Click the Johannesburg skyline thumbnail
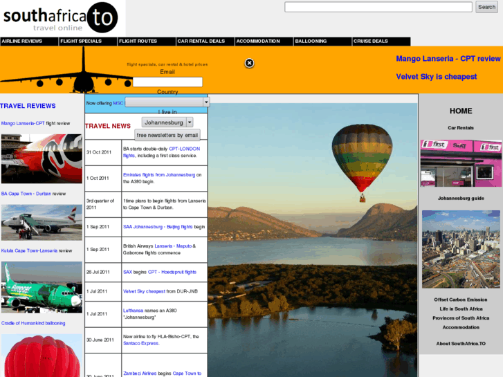 [x=461, y=249]
